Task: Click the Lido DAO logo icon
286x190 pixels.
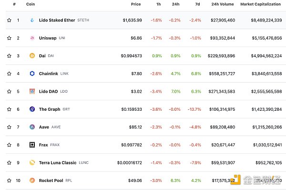Action: [32, 91]
